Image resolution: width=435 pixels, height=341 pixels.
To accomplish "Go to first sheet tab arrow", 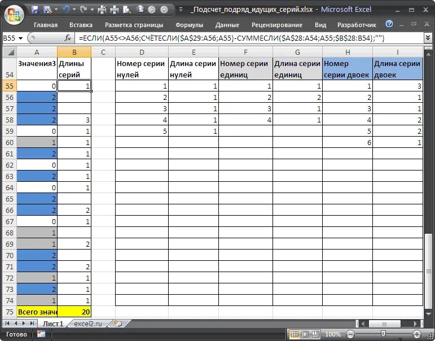I will [7, 323].
